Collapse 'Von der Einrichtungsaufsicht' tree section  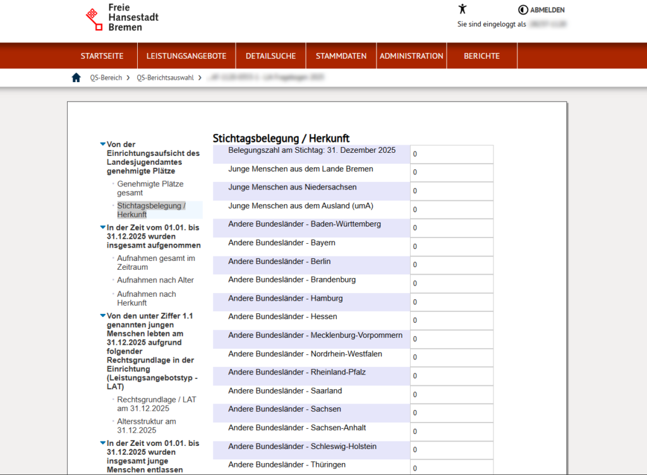point(103,144)
